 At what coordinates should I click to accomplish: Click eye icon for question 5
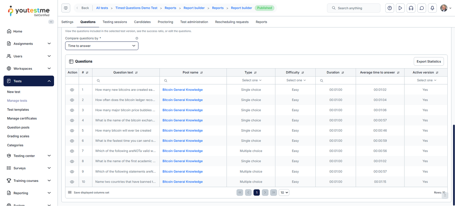pos(72,131)
